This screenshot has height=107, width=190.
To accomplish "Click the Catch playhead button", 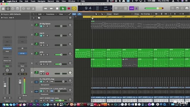I will tap(79, 14).
